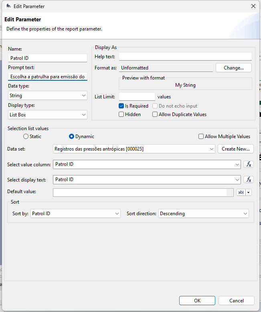Click the Change... format button
This screenshot has height=312, width=261.
point(233,68)
